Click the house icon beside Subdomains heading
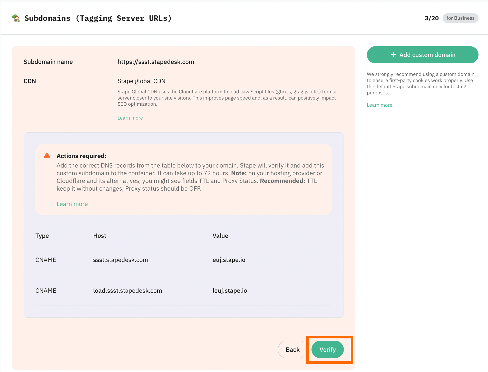The width and height of the screenshot is (488, 372). [16, 18]
